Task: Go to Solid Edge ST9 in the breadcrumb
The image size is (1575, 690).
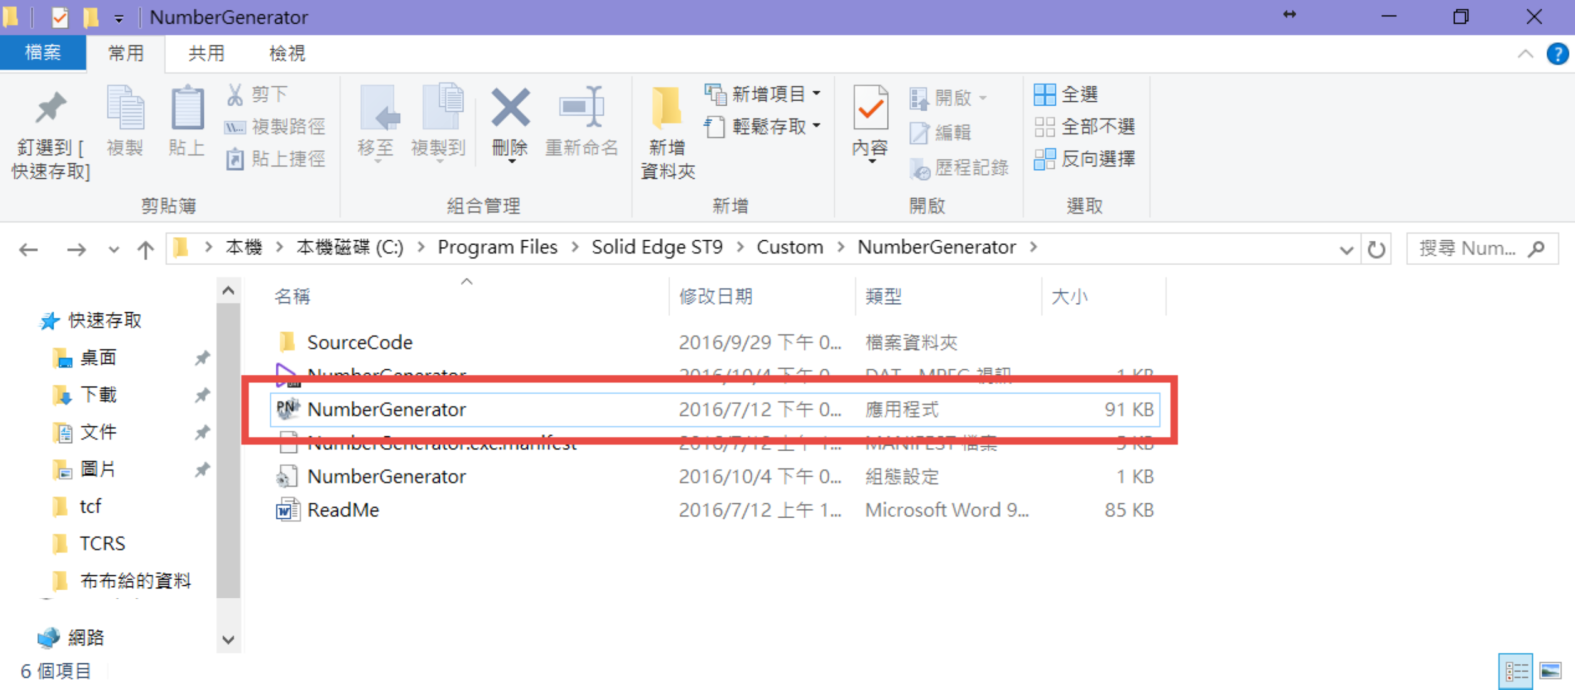Action: pos(657,247)
